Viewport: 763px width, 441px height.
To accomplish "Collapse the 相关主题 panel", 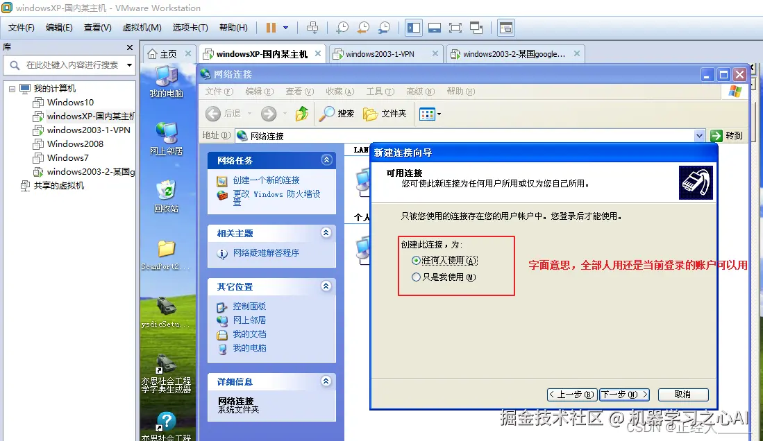I will tap(326, 233).
